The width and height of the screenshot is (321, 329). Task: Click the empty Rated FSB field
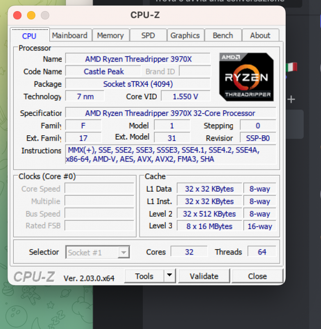[x=99, y=226]
